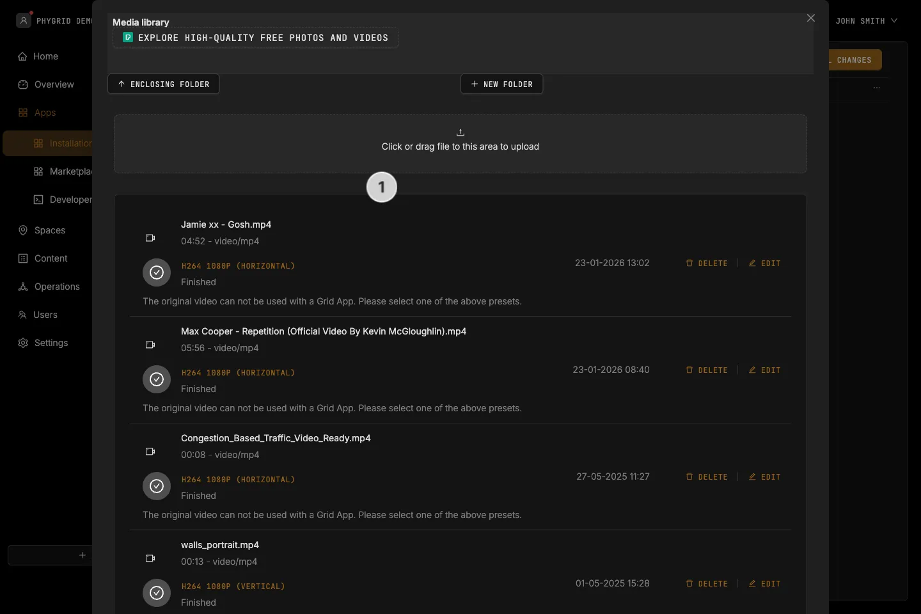Create a New Folder
This screenshot has height=614, width=921.
(502, 84)
